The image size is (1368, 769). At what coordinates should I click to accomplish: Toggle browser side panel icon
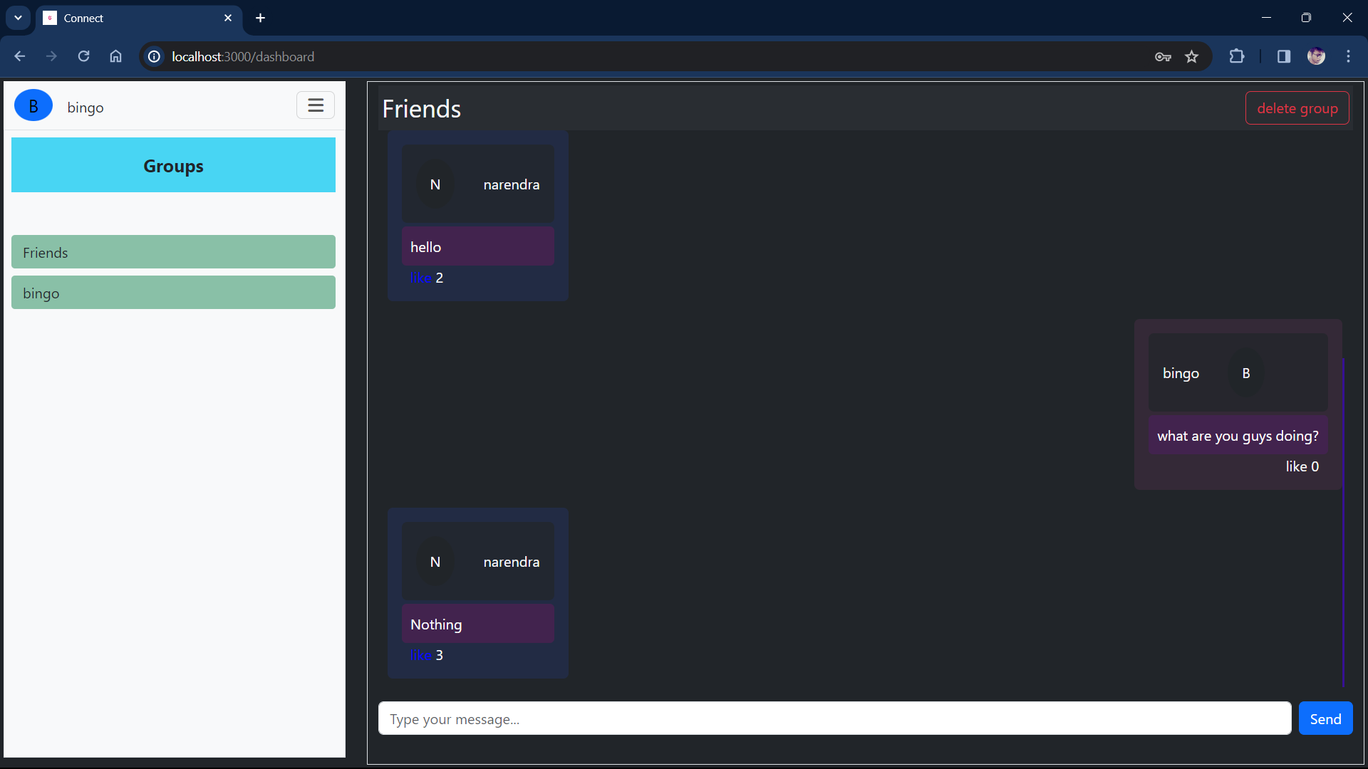click(1283, 56)
